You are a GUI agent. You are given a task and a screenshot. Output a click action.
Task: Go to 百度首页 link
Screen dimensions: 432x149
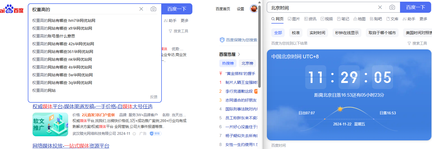click(223, 9)
